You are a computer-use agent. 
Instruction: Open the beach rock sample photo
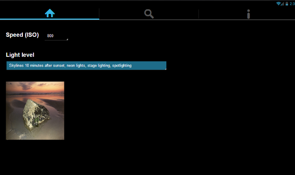pyautogui.click(x=35, y=110)
